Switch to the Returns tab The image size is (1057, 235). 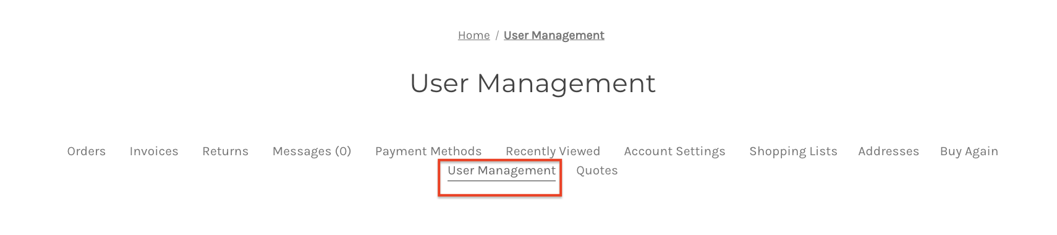click(x=226, y=152)
